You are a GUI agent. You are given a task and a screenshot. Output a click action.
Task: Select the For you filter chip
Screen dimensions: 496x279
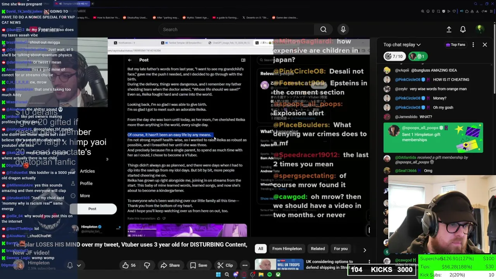tap(341, 249)
